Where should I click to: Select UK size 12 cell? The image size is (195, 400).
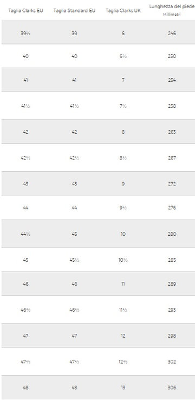tap(123, 336)
